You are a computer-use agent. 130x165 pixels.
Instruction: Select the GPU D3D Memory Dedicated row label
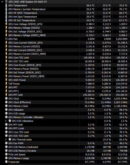coord(23,147)
